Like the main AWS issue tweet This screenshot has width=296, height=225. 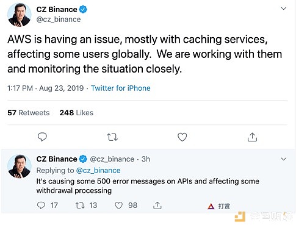click(182, 137)
